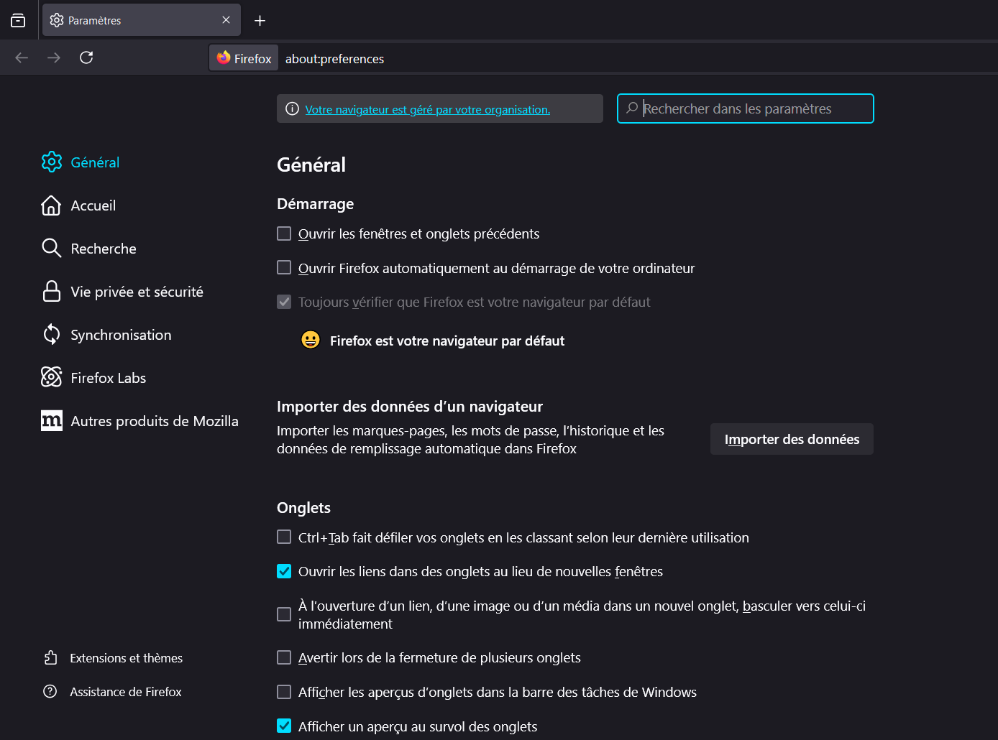Open a new tab with the plus button
The height and width of the screenshot is (740, 998).
click(260, 21)
